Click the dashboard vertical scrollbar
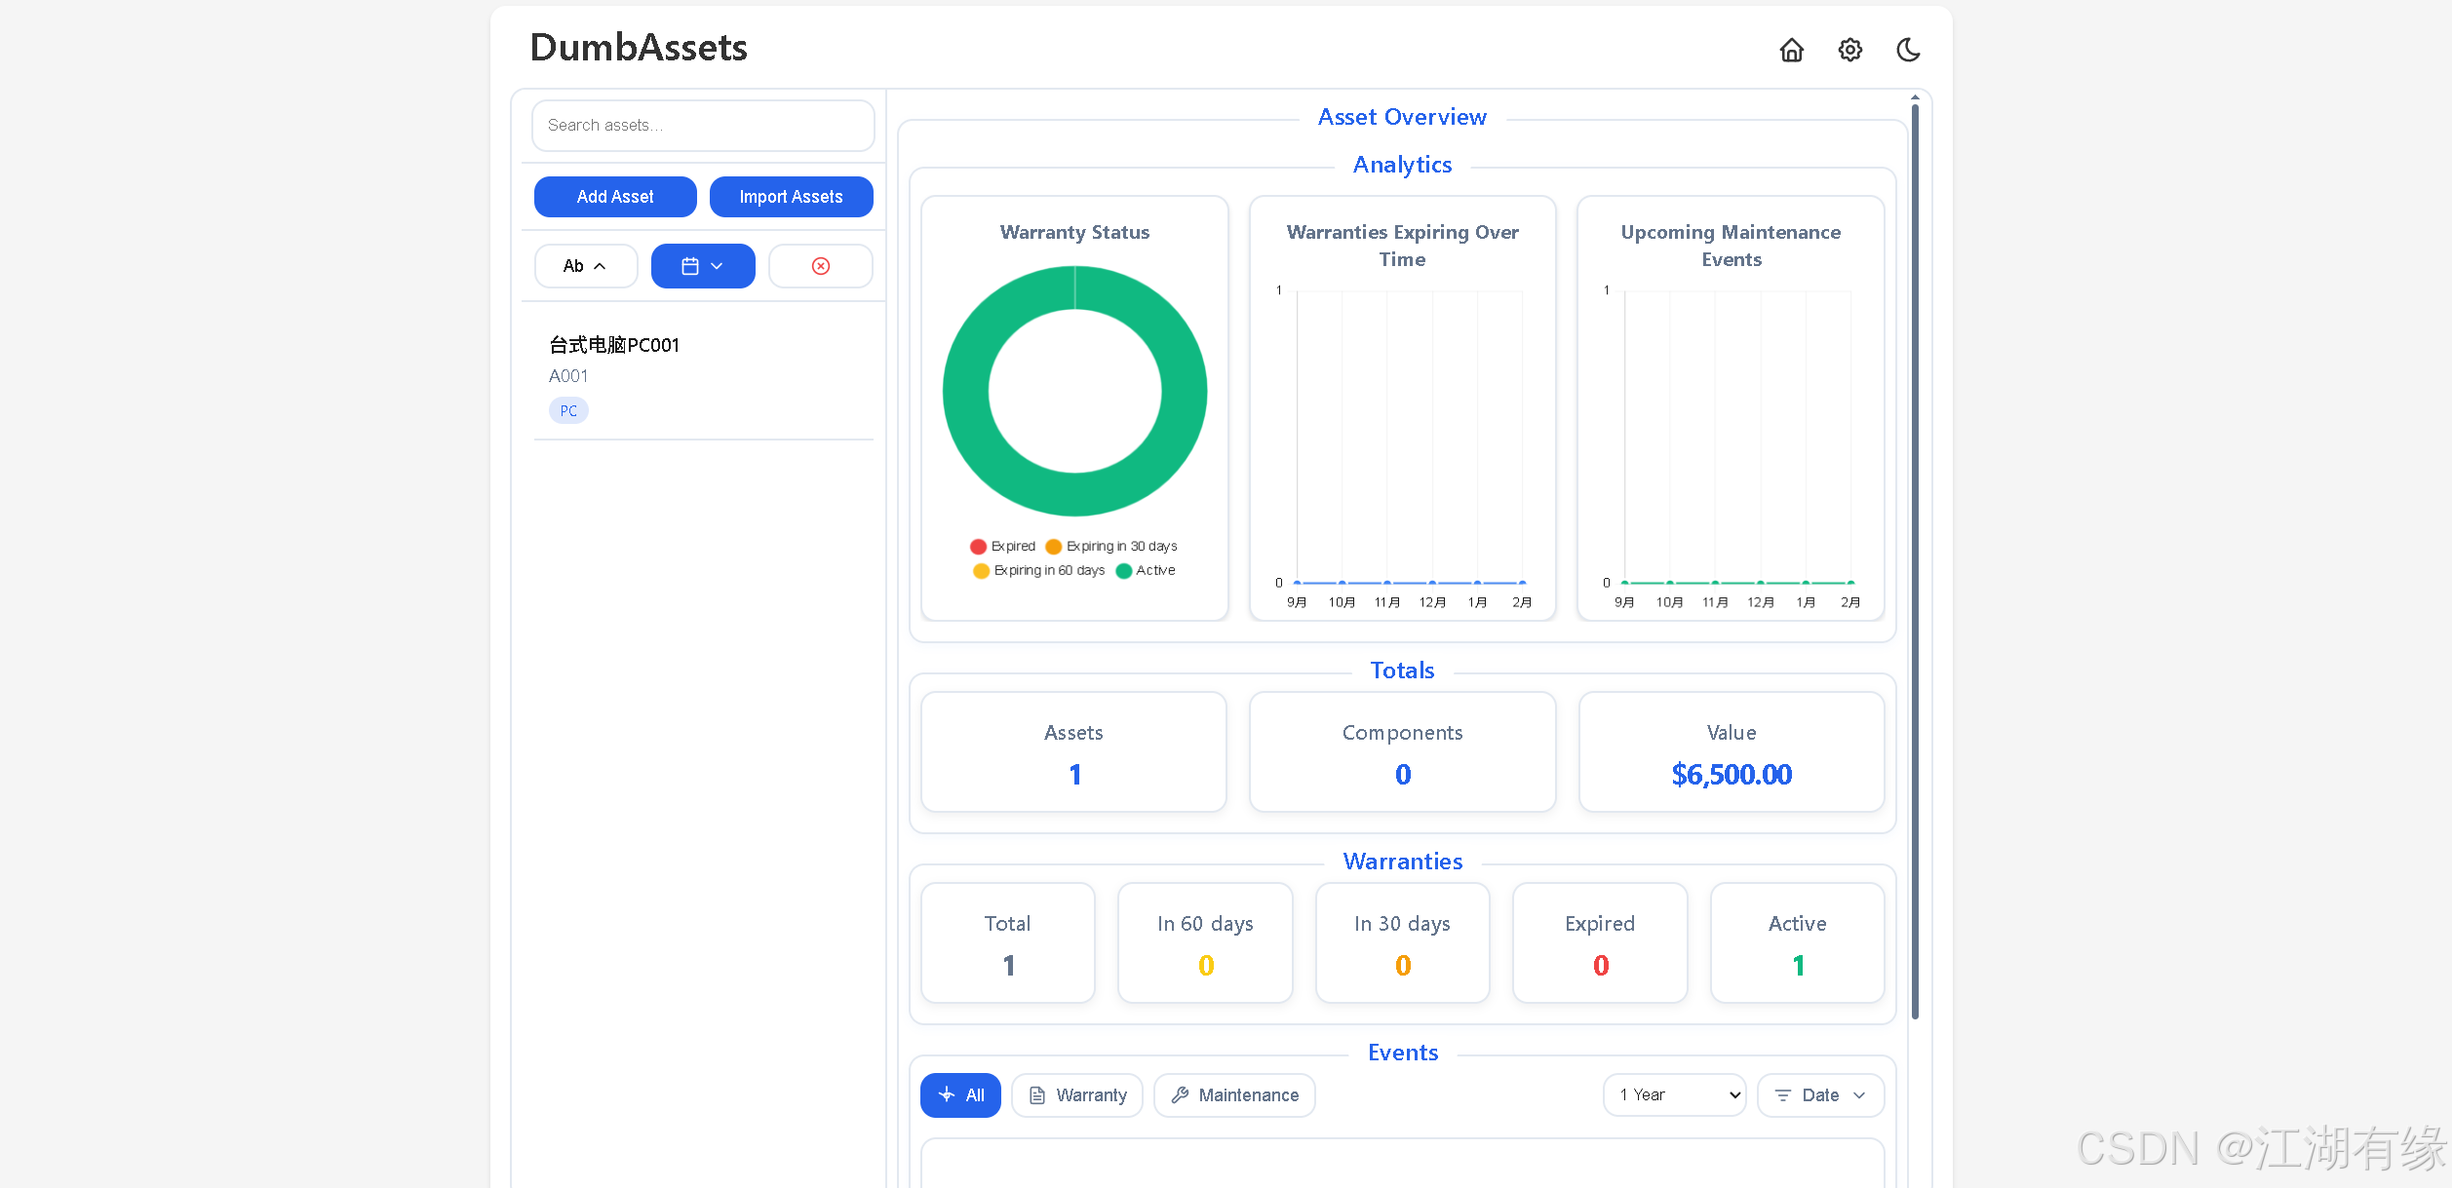 coord(1915,560)
